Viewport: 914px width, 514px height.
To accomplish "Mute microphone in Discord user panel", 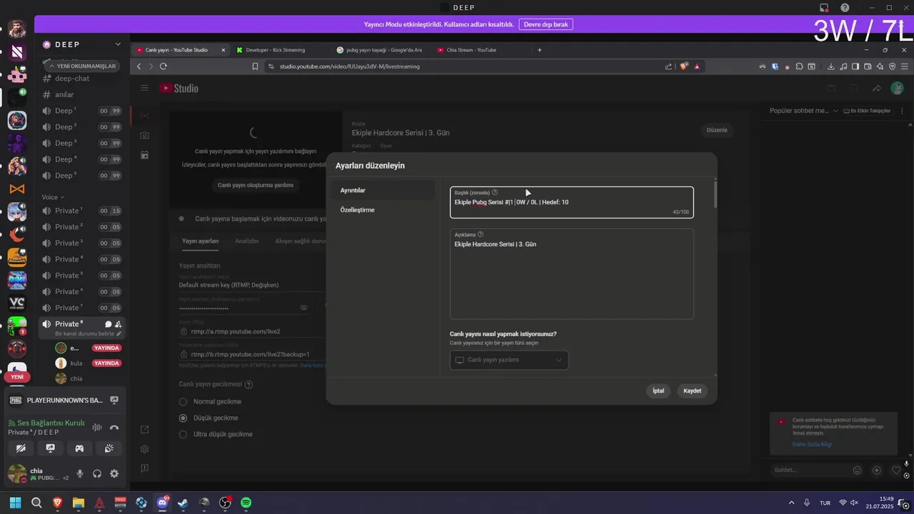I will click(80, 473).
